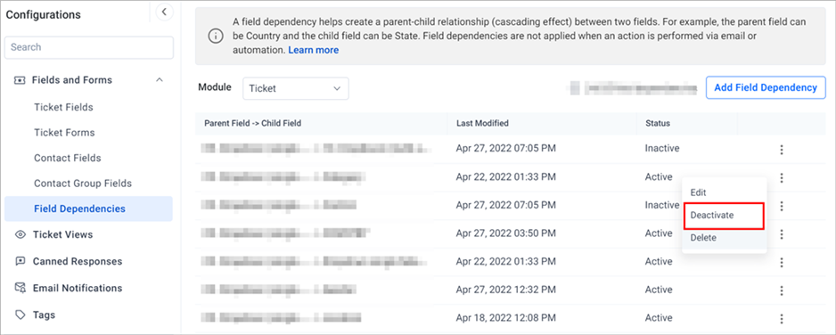Open the three-dot menu for the first Inactive row
This screenshot has height=335, width=836.
point(782,150)
